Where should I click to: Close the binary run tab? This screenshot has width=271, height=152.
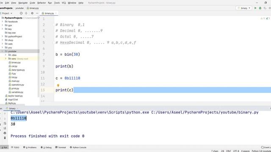point(17,109)
